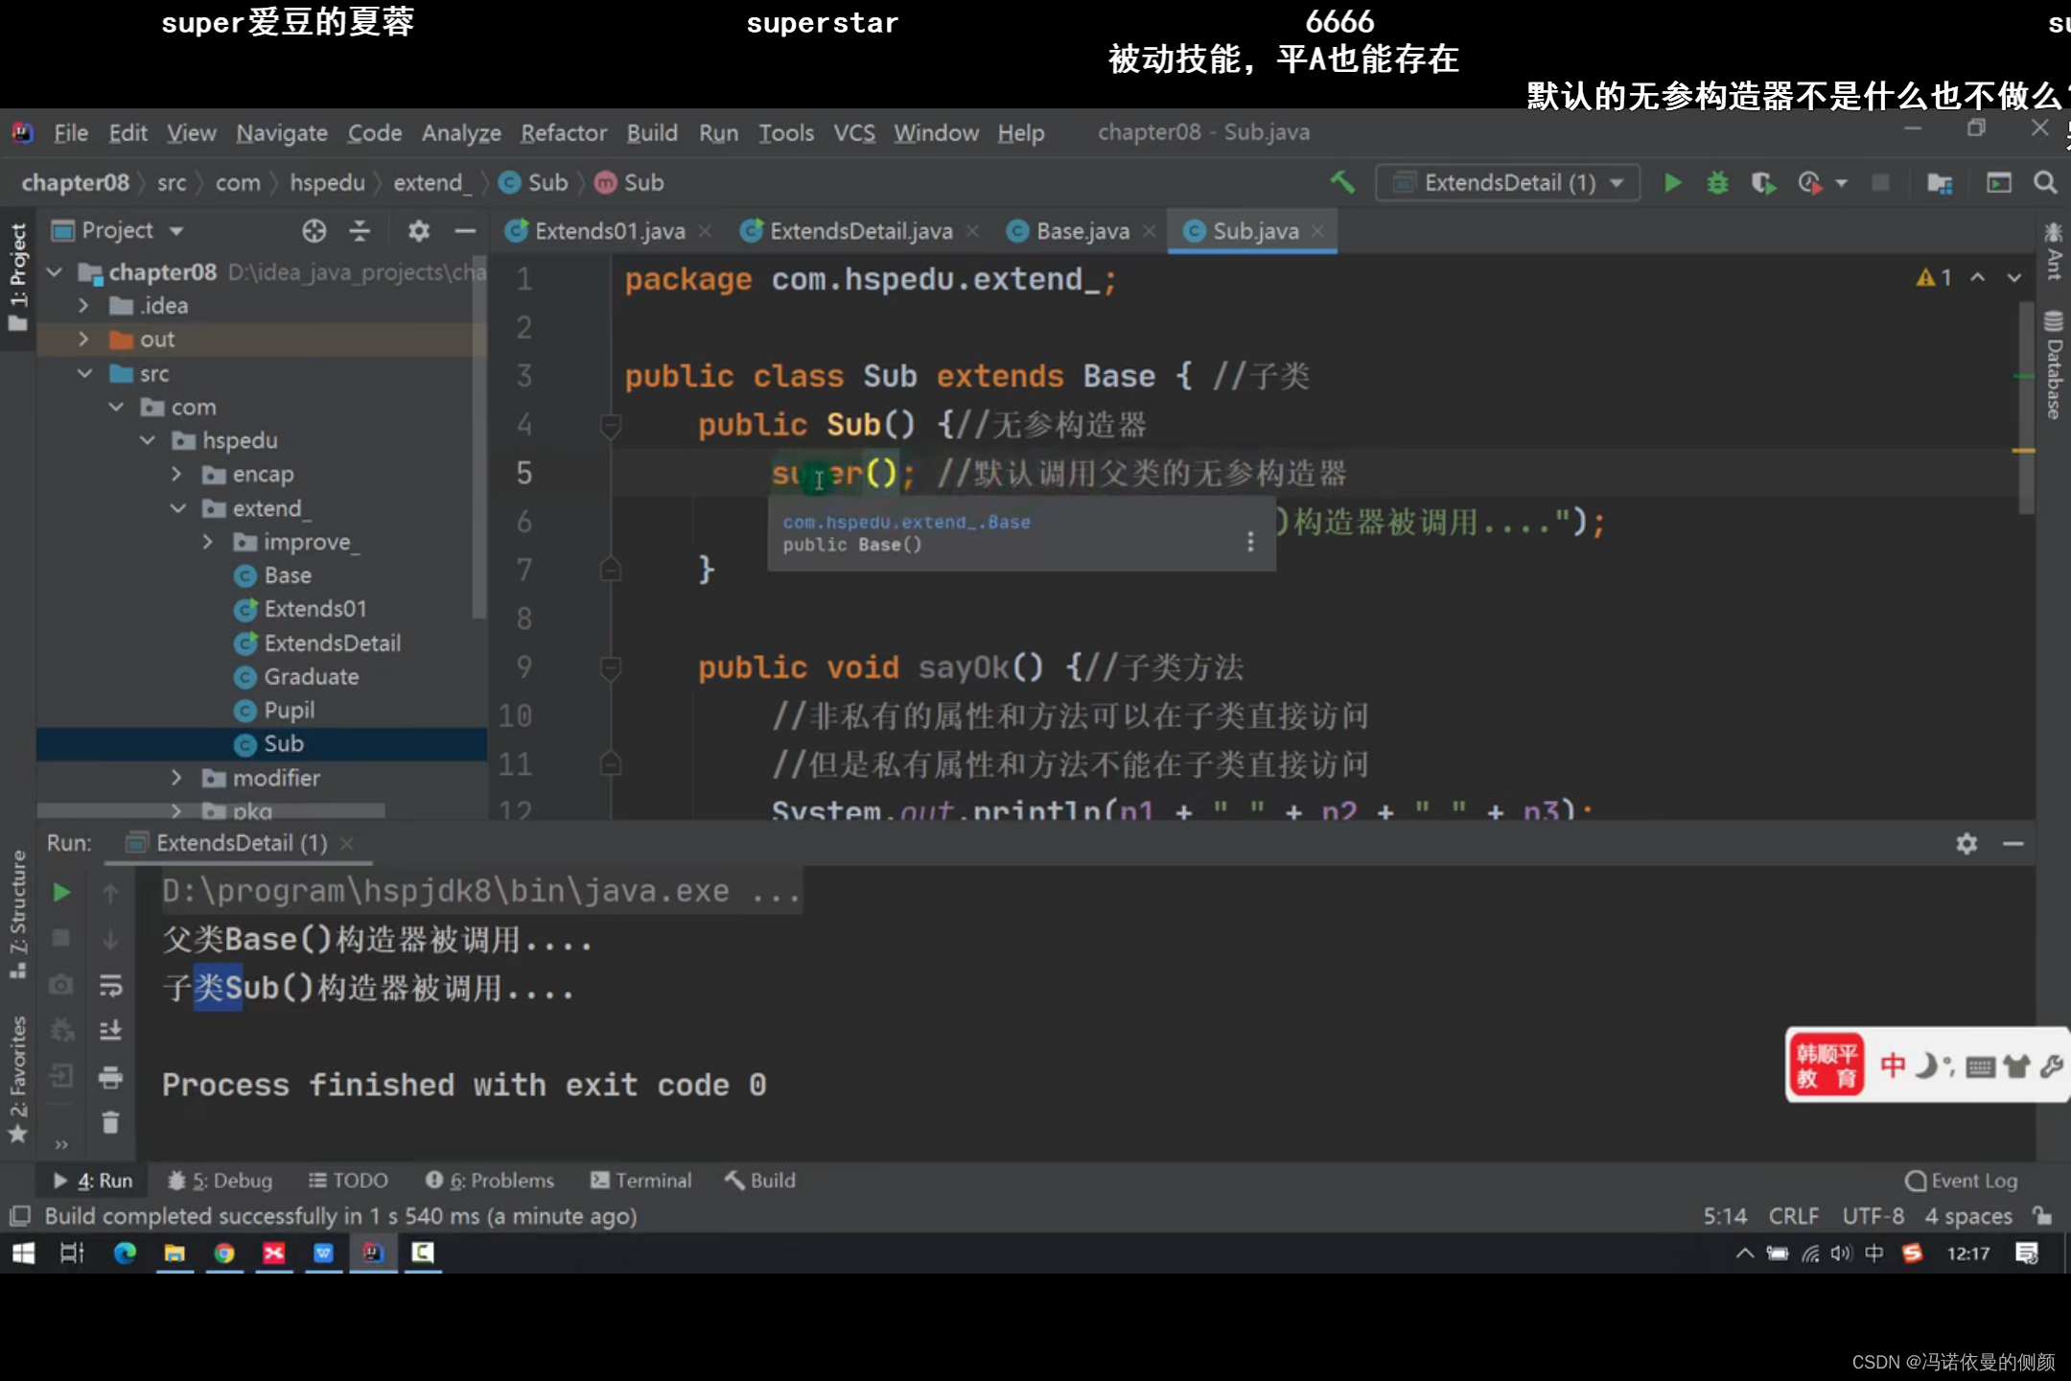Open the Terminal tool window
The image size is (2071, 1381).
coord(640,1181)
